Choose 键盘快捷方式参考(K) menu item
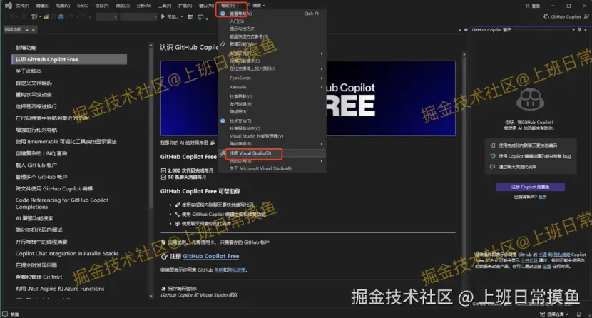Screen dimensions: 592x318 (x=272, y=36)
